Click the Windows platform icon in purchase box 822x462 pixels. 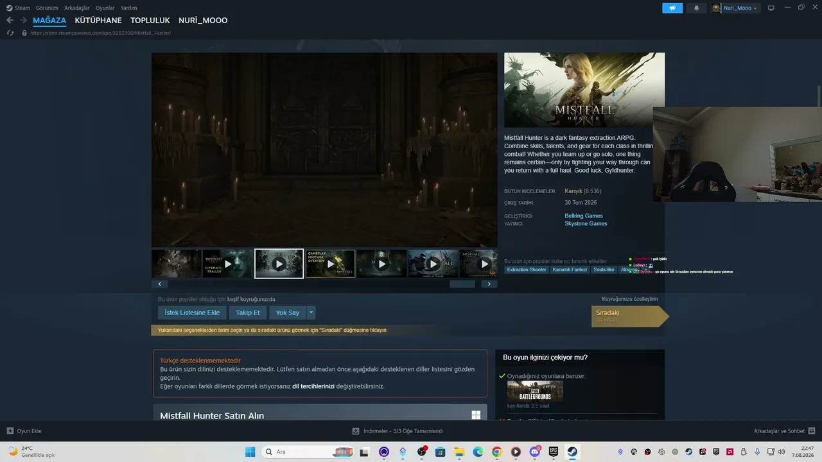pyautogui.click(x=476, y=415)
